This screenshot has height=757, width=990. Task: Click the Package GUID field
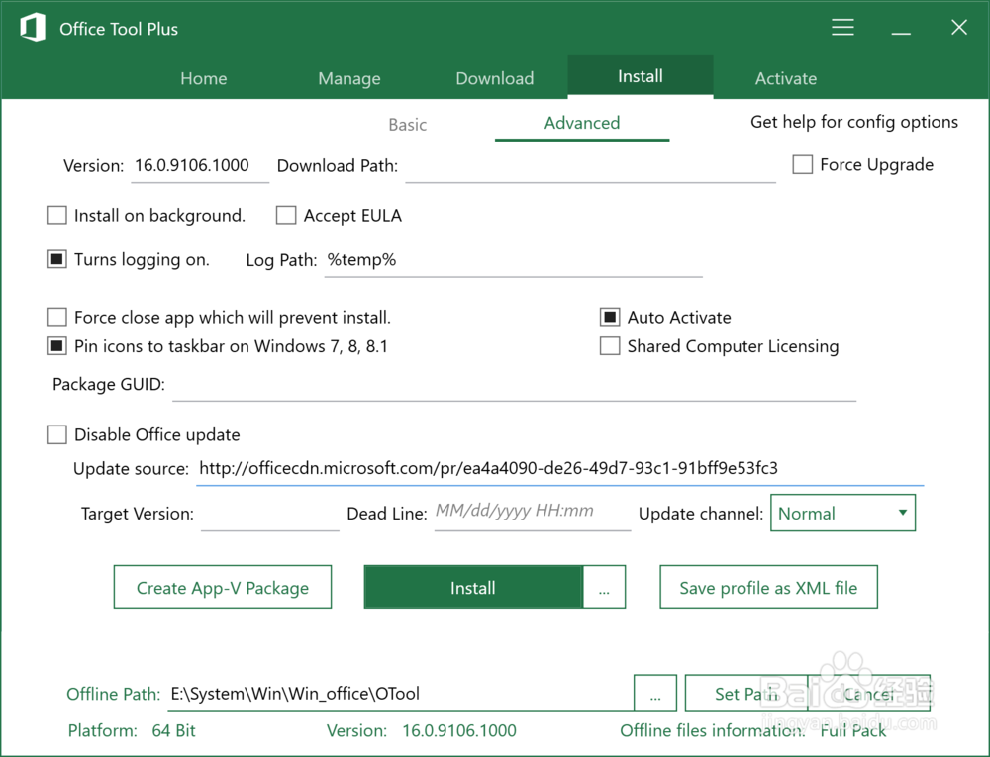click(x=514, y=385)
